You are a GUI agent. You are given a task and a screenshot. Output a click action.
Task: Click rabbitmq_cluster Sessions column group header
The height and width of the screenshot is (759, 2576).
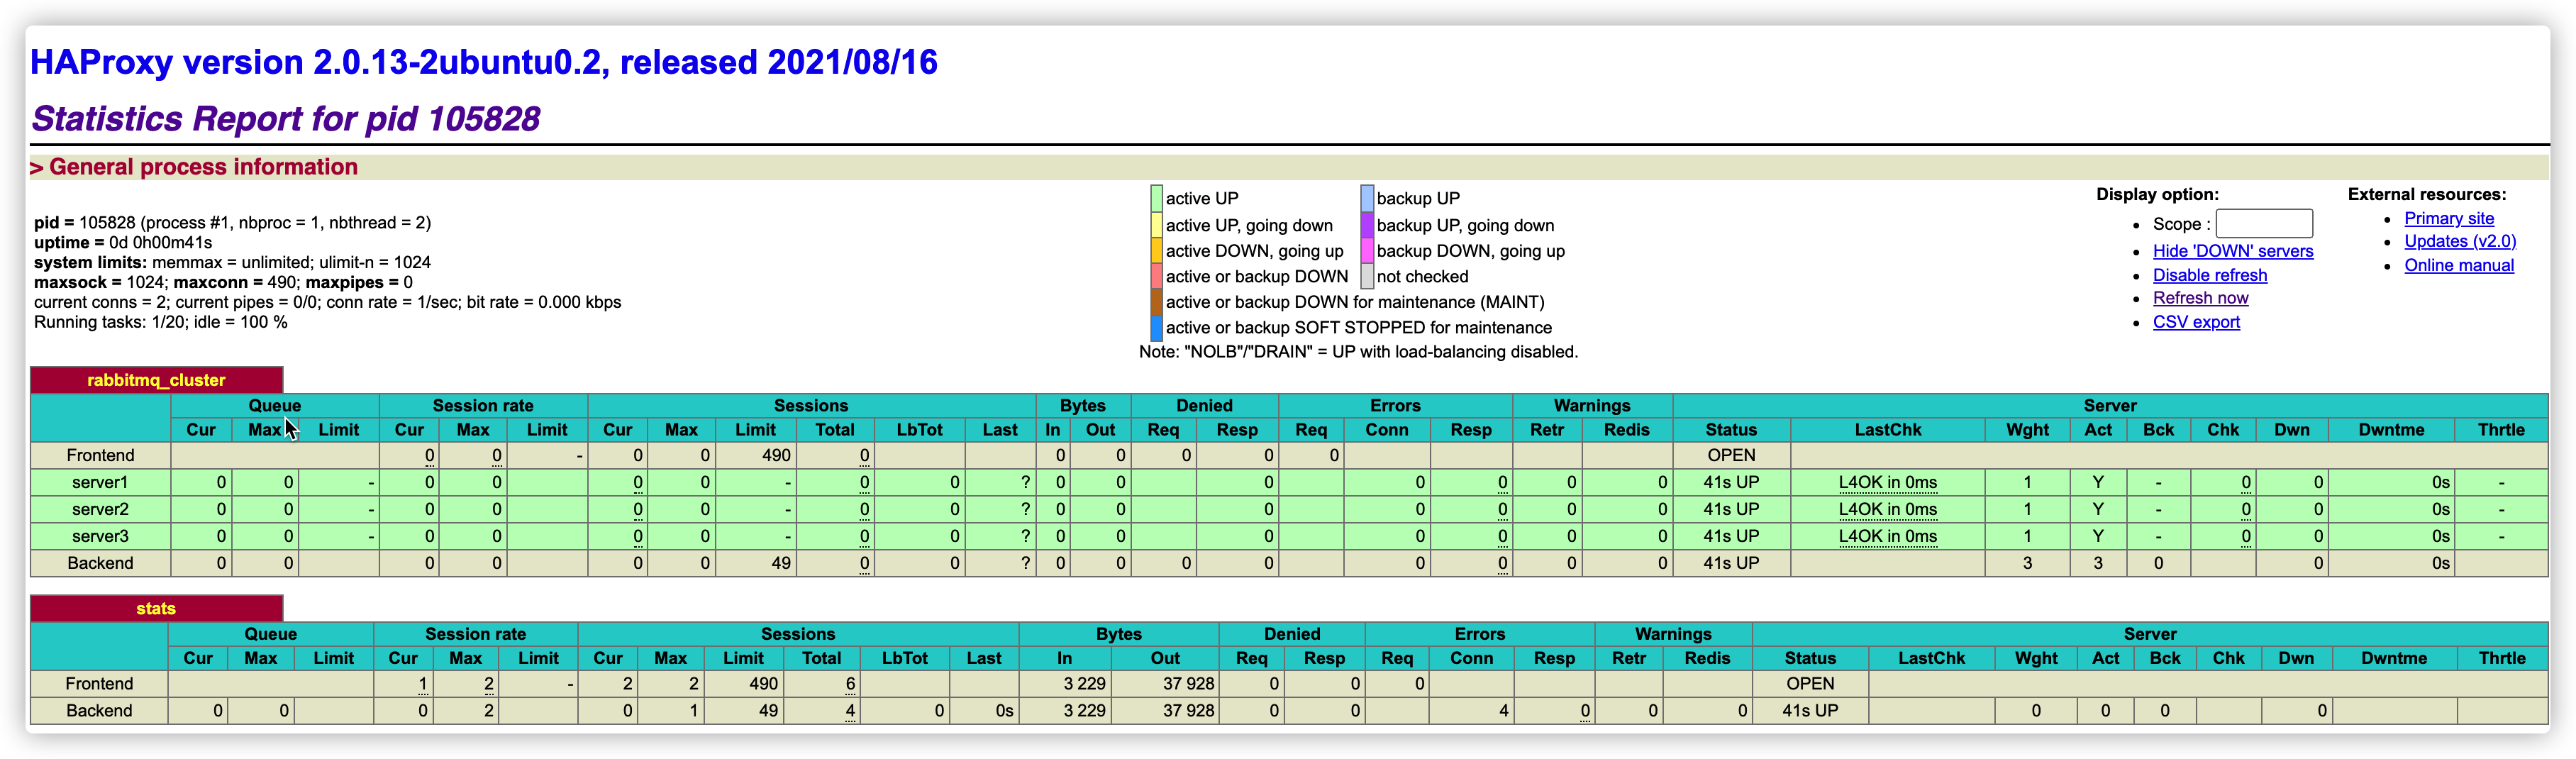(810, 405)
